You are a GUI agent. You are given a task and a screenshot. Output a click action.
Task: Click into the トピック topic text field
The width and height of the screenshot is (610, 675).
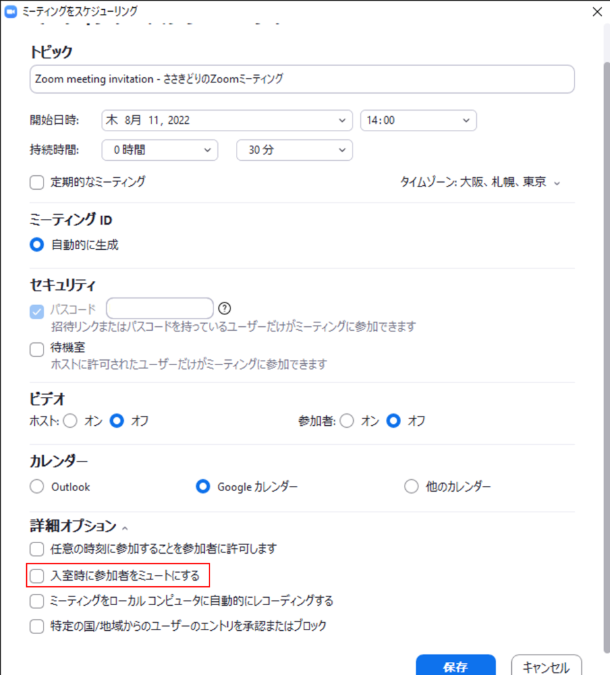tap(302, 79)
